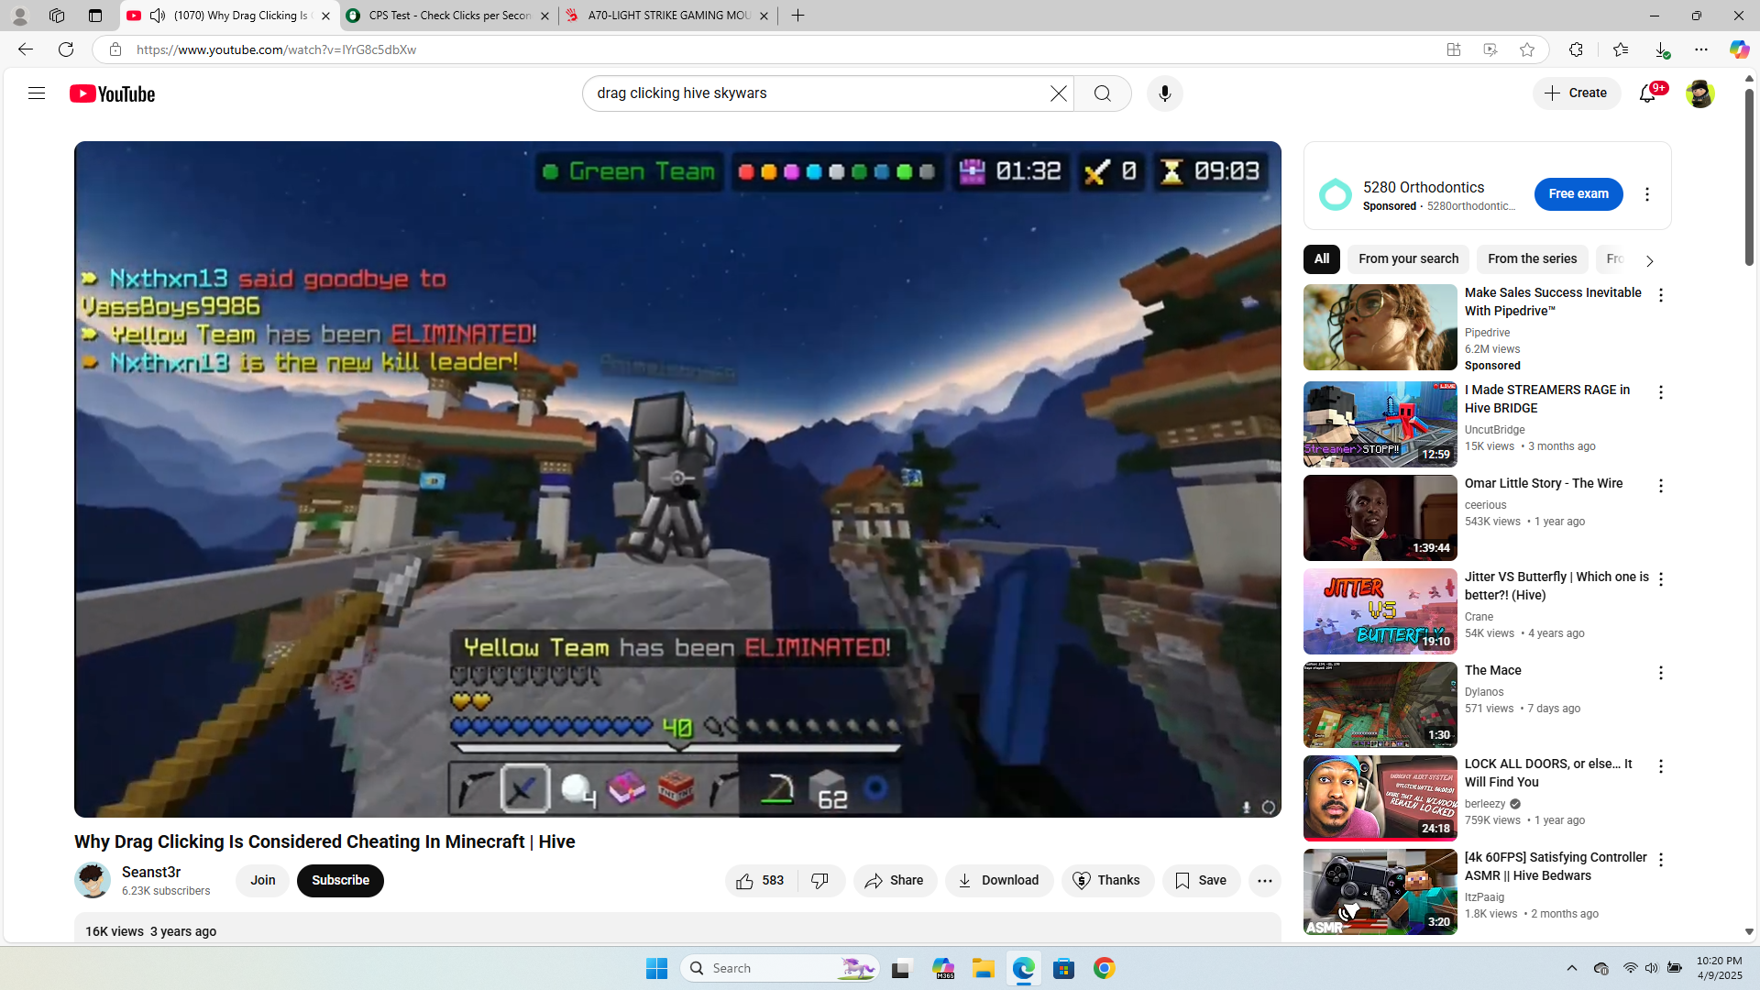Open the Windows Start menu

tap(656, 969)
